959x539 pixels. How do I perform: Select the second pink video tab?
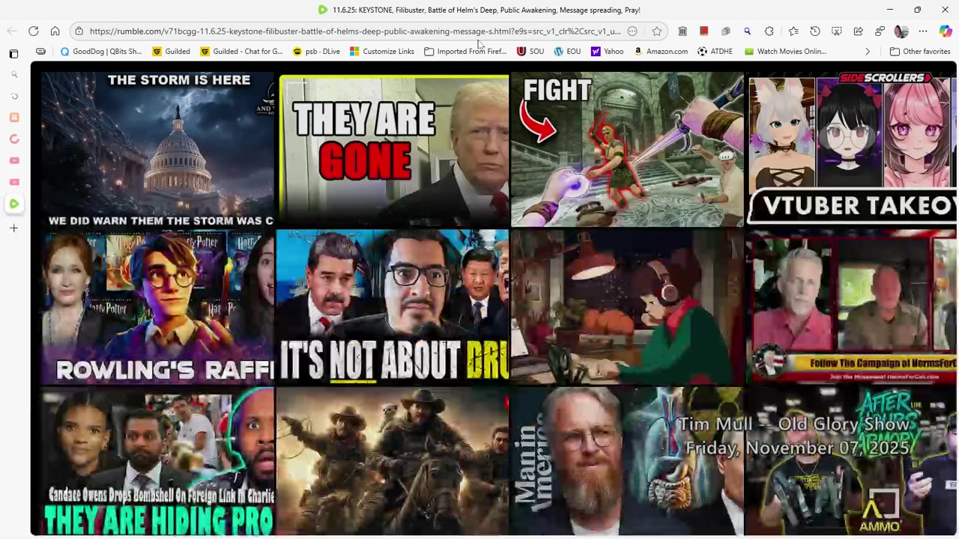[x=13, y=182]
